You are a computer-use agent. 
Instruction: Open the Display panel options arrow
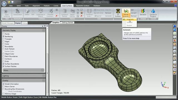pos(43,26)
